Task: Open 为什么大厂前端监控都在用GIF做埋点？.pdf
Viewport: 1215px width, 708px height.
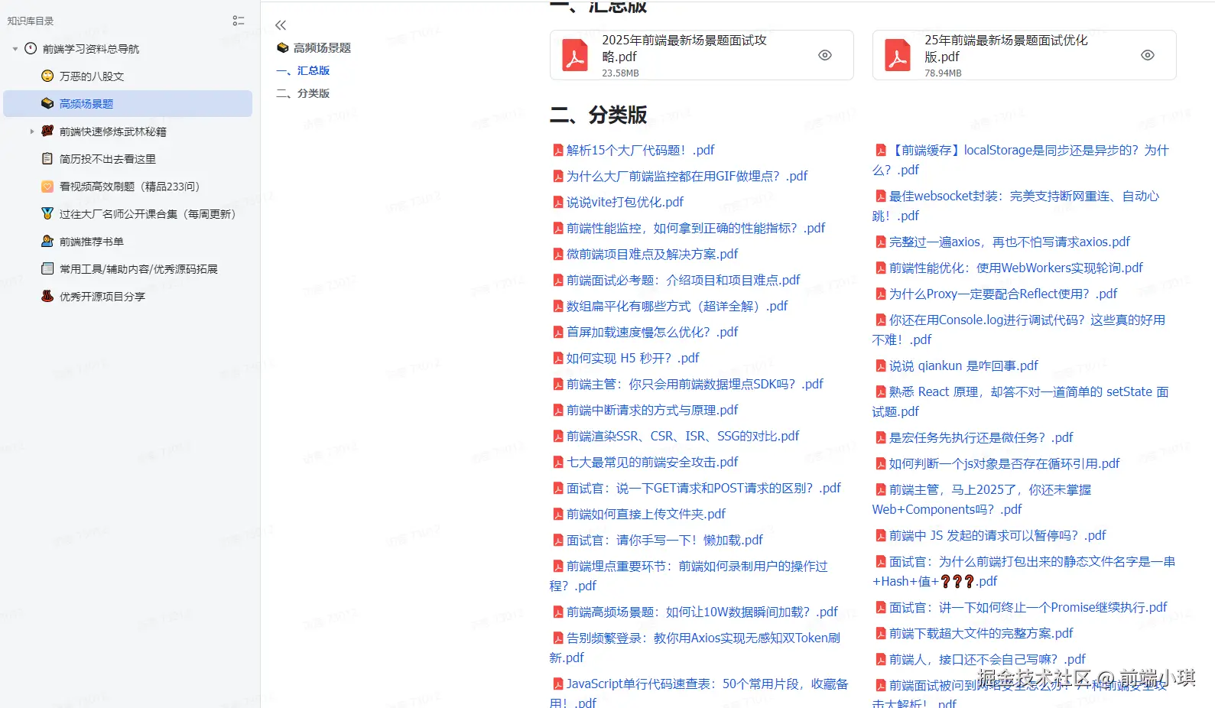Action: tap(687, 176)
